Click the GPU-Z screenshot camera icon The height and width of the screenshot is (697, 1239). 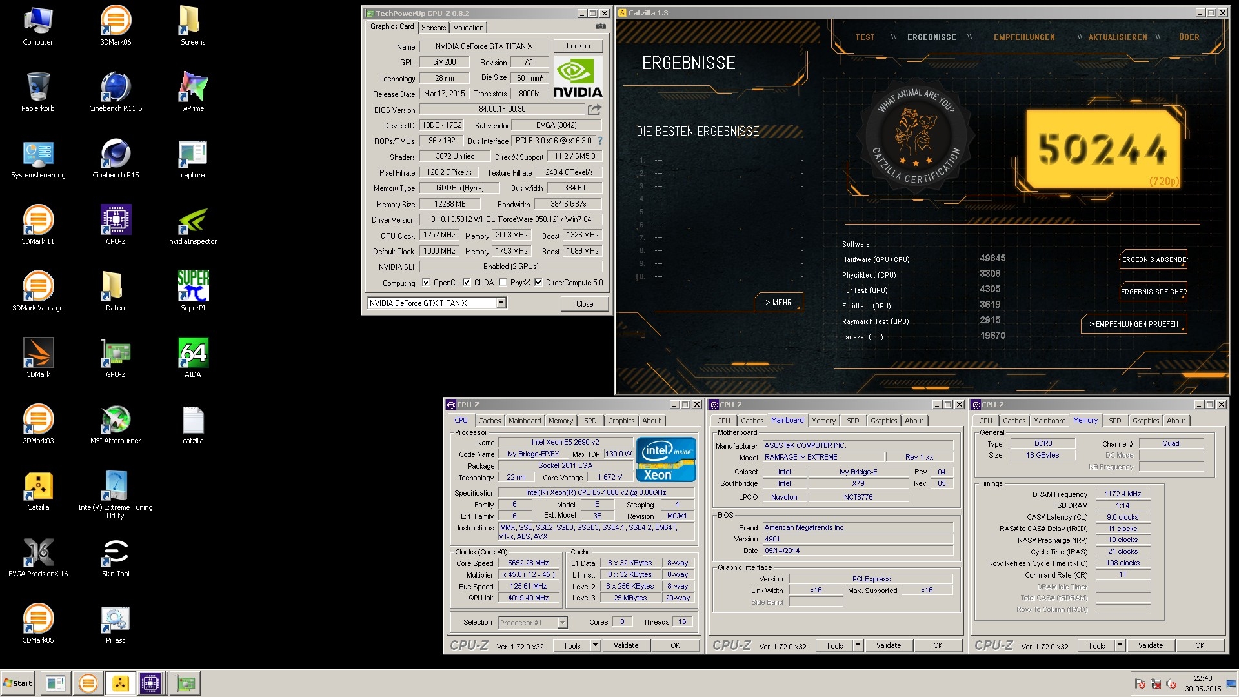(x=600, y=26)
